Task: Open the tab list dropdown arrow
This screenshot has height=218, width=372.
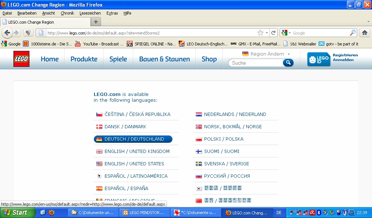Action: [368, 21]
